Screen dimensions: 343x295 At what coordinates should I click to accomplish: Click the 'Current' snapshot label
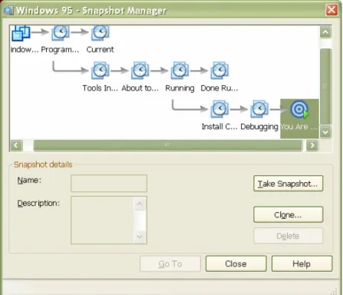[100, 49]
